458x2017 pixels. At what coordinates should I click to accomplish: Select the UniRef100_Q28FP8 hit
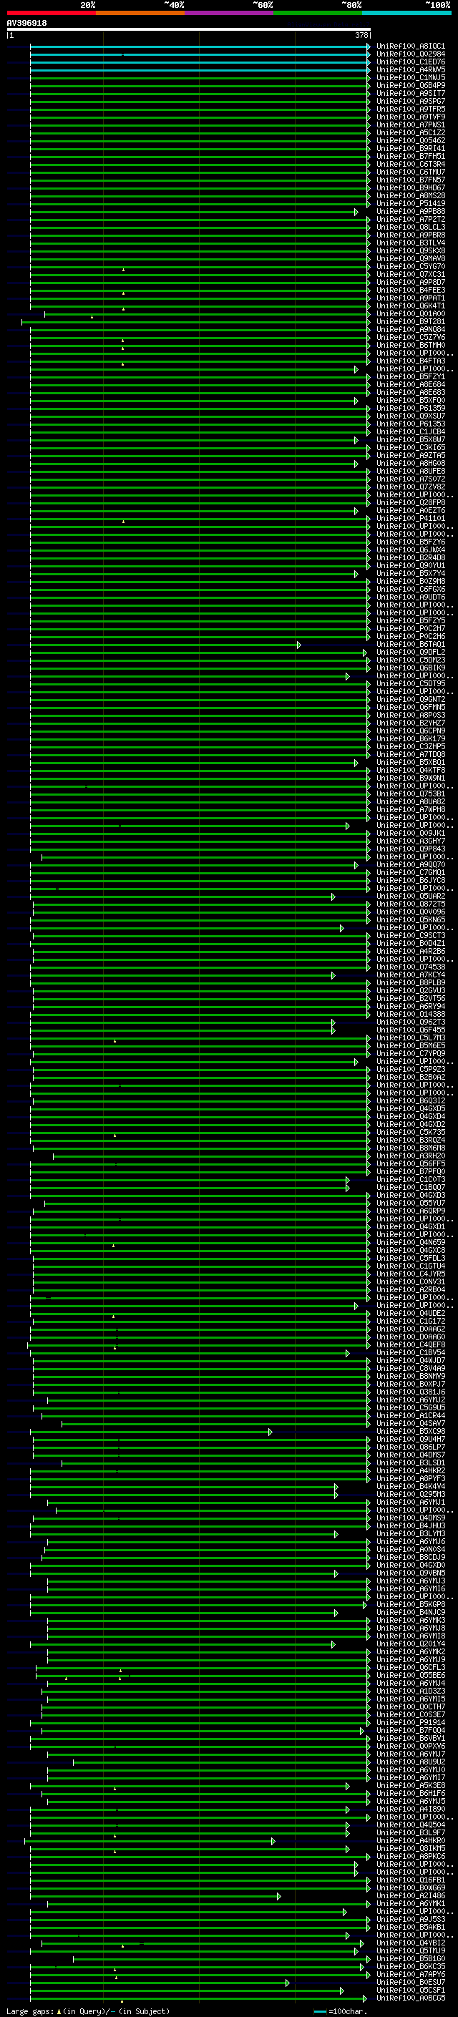[x=410, y=503]
